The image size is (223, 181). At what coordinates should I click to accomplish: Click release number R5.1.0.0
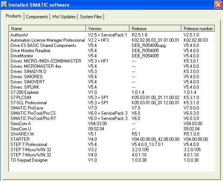click(192, 134)
